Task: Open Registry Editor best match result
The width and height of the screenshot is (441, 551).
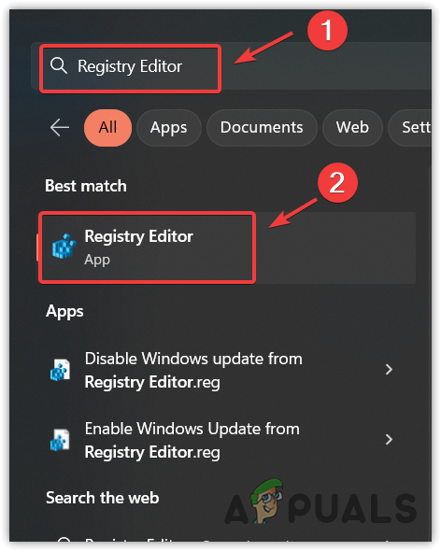Action: (x=227, y=247)
